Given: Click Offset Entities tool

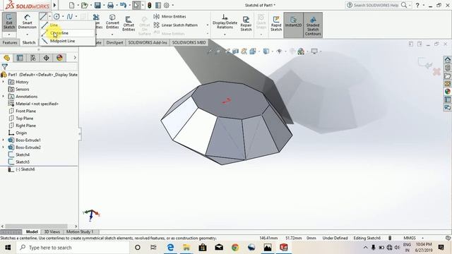Looking at the screenshot, I should click(129, 23).
